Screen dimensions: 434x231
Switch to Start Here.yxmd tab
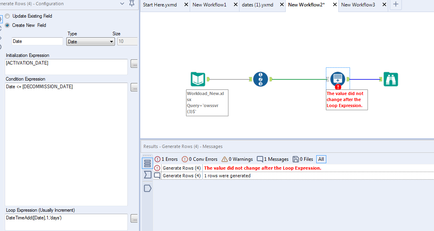pyautogui.click(x=160, y=5)
